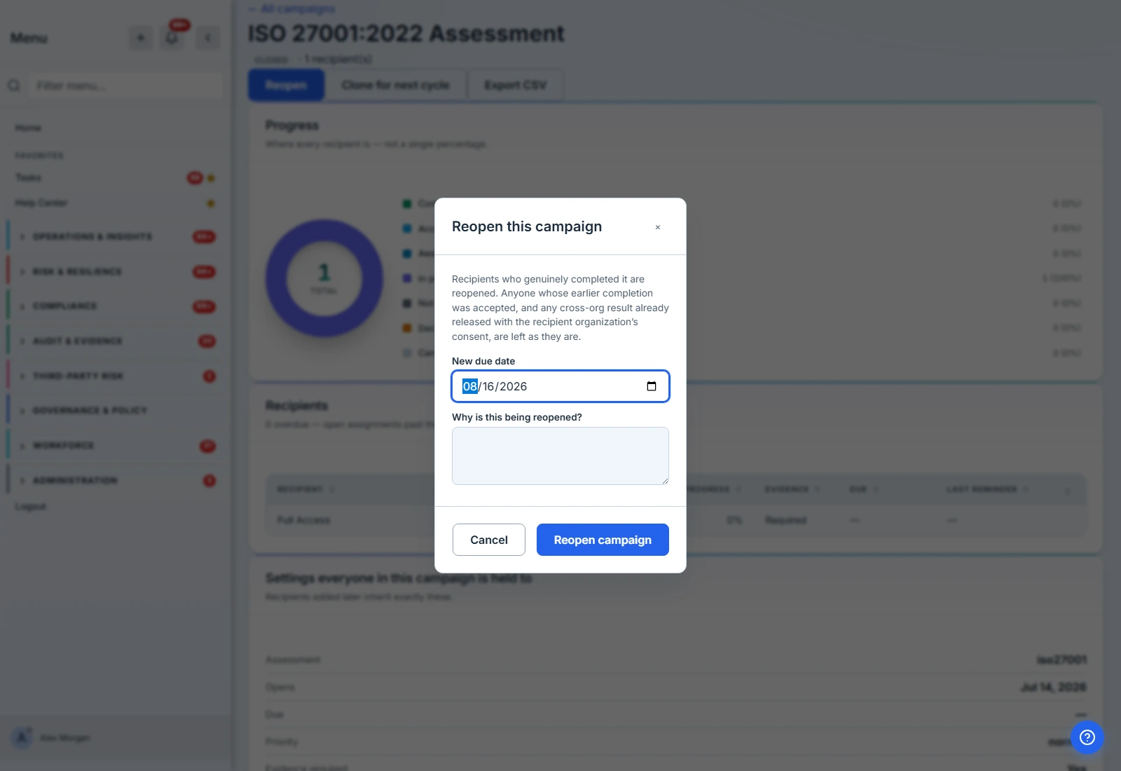
Task: Click the Tasks red count badge
Action: tap(194, 178)
